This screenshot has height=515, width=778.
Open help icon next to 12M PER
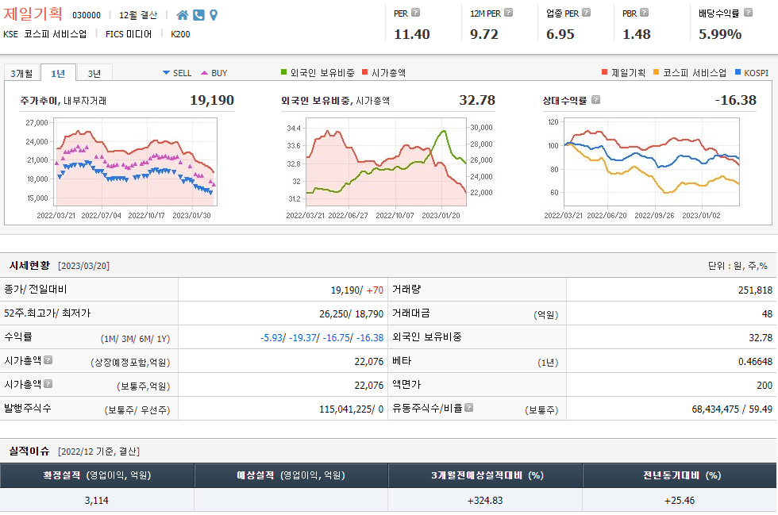pyautogui.click(x=509, y=13)
